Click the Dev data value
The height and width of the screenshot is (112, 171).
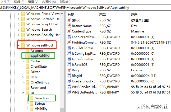pos(134,26)
